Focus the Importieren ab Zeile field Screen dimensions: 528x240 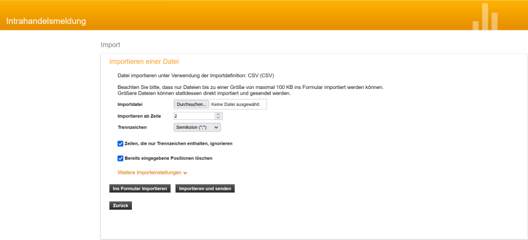(194, 116)
